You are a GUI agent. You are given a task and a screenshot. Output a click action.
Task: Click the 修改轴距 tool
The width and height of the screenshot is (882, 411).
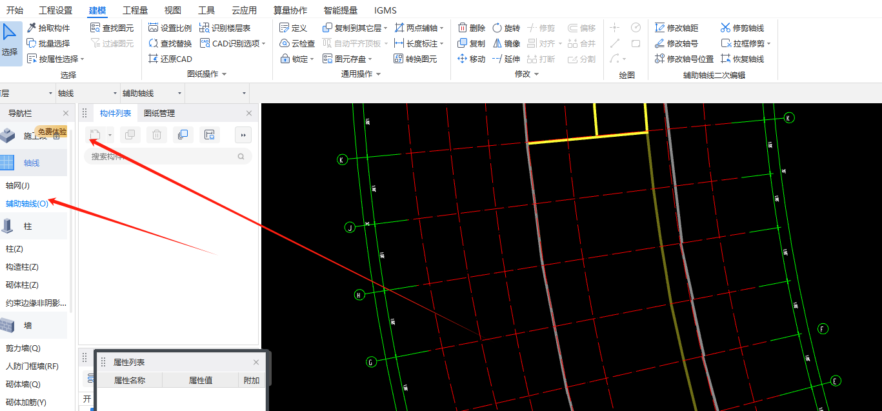pos(676,28)
